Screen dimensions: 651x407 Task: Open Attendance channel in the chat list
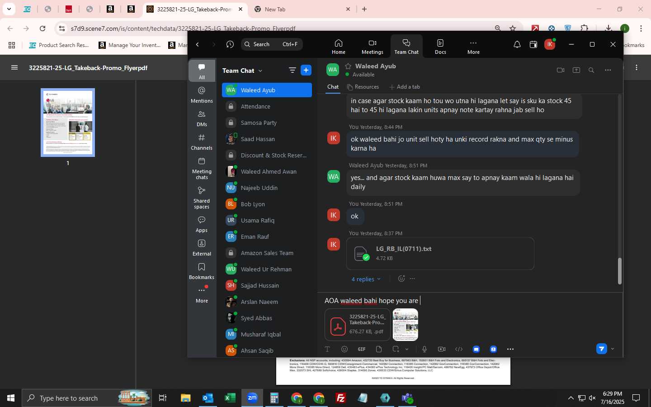point(267,106)
